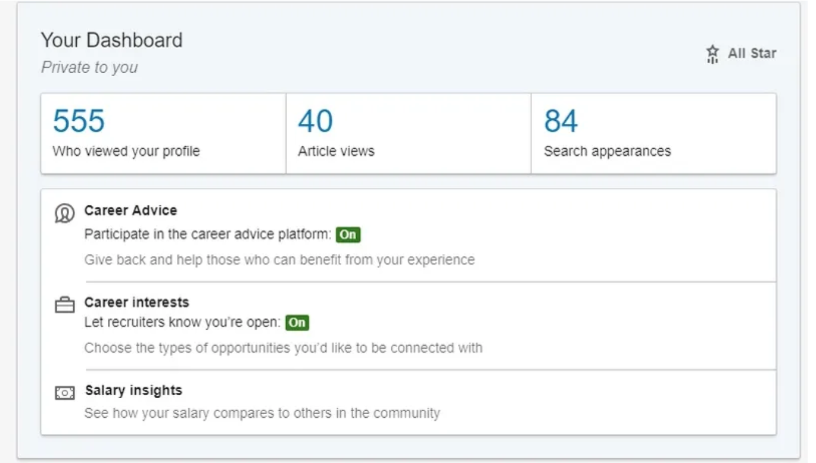
Task: Click the Career Advice people icon
Action: pyautogui.click(x=65, y=213)
